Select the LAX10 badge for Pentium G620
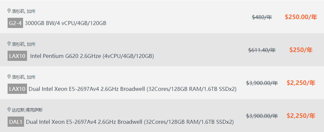 17,56
